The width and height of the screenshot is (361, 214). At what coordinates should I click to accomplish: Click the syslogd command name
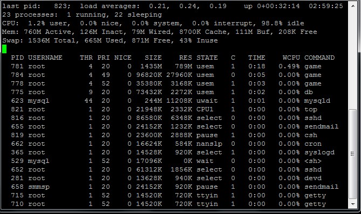click(x=319, y=152)
